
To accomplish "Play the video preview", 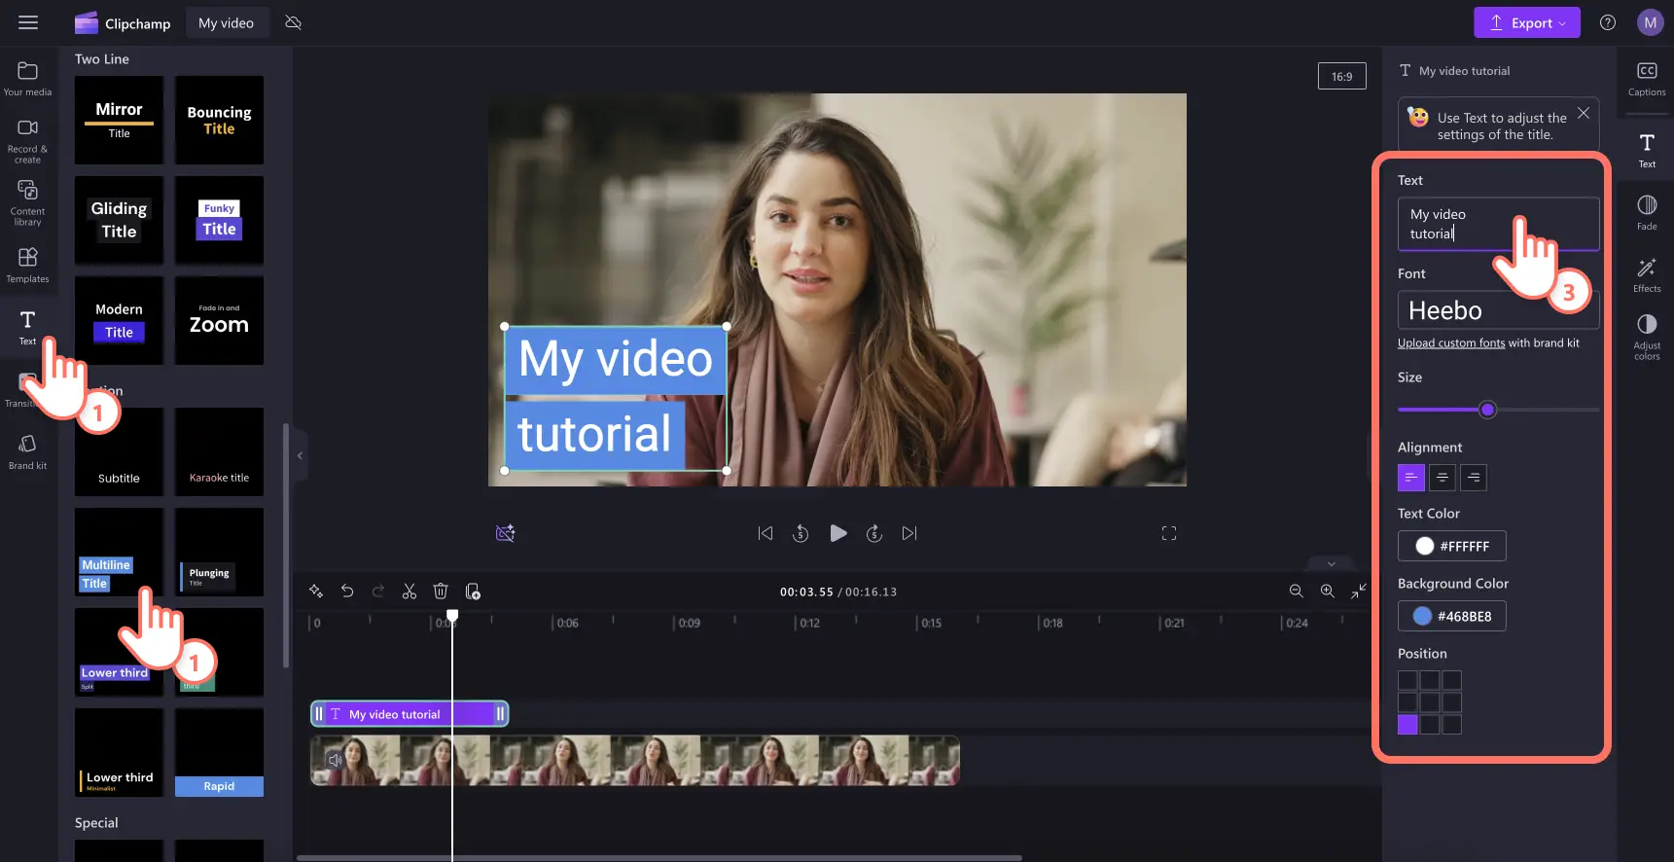I will 837,533.
